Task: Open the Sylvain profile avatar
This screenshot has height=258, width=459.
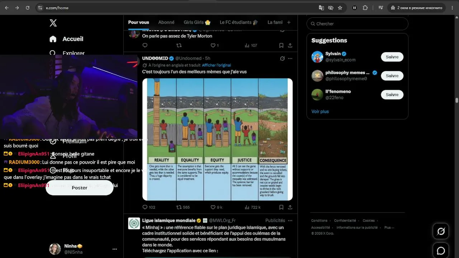Action: point(317,57)
